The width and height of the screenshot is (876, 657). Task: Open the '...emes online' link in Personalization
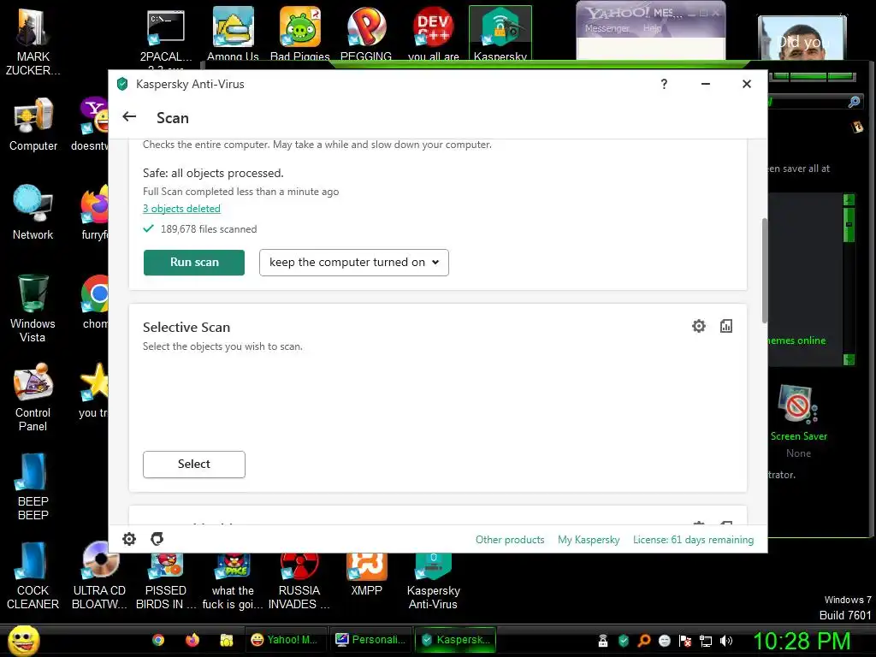click(796, 340)
